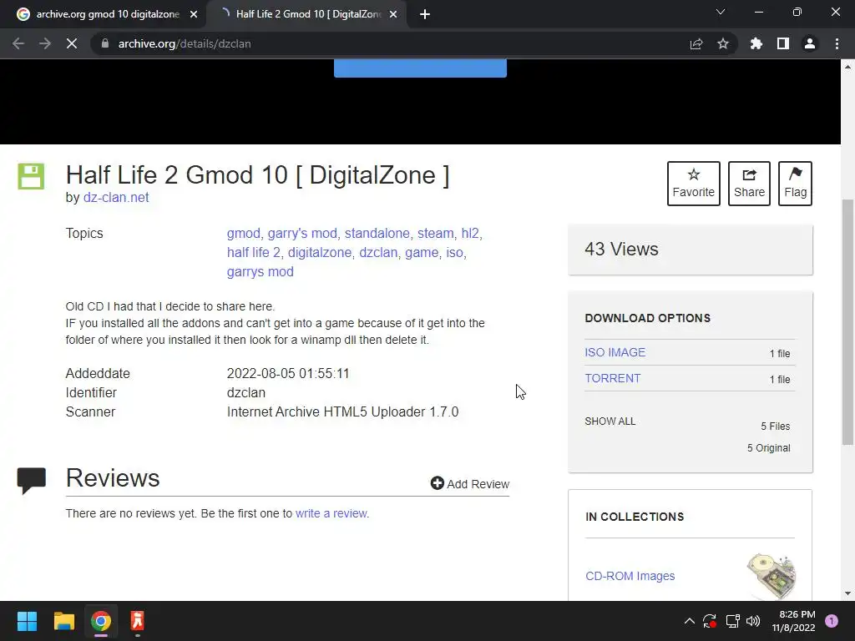Open the CD-ROM Images collection link
The height and width of the screenshot is (641, 855).
click(x=630, y=576)
